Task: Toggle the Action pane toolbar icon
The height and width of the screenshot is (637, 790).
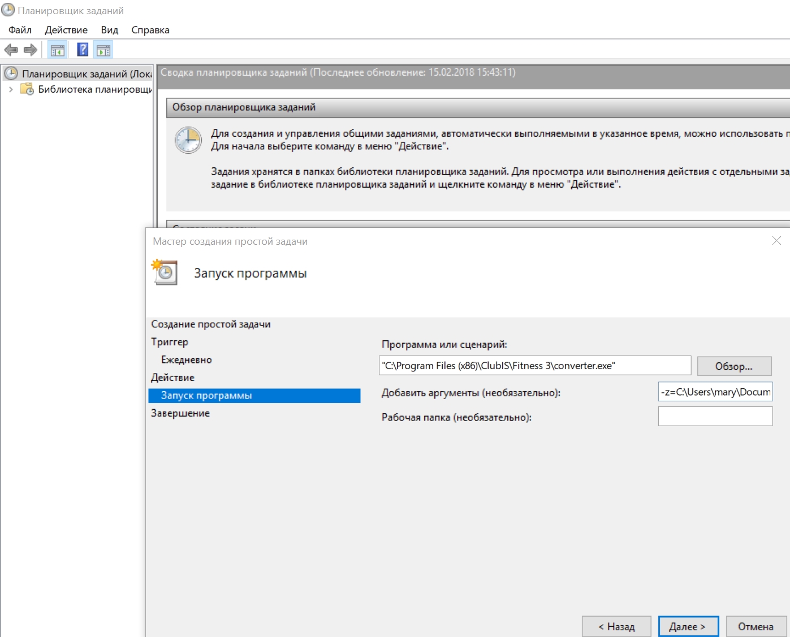Action: tap(103, 50)
